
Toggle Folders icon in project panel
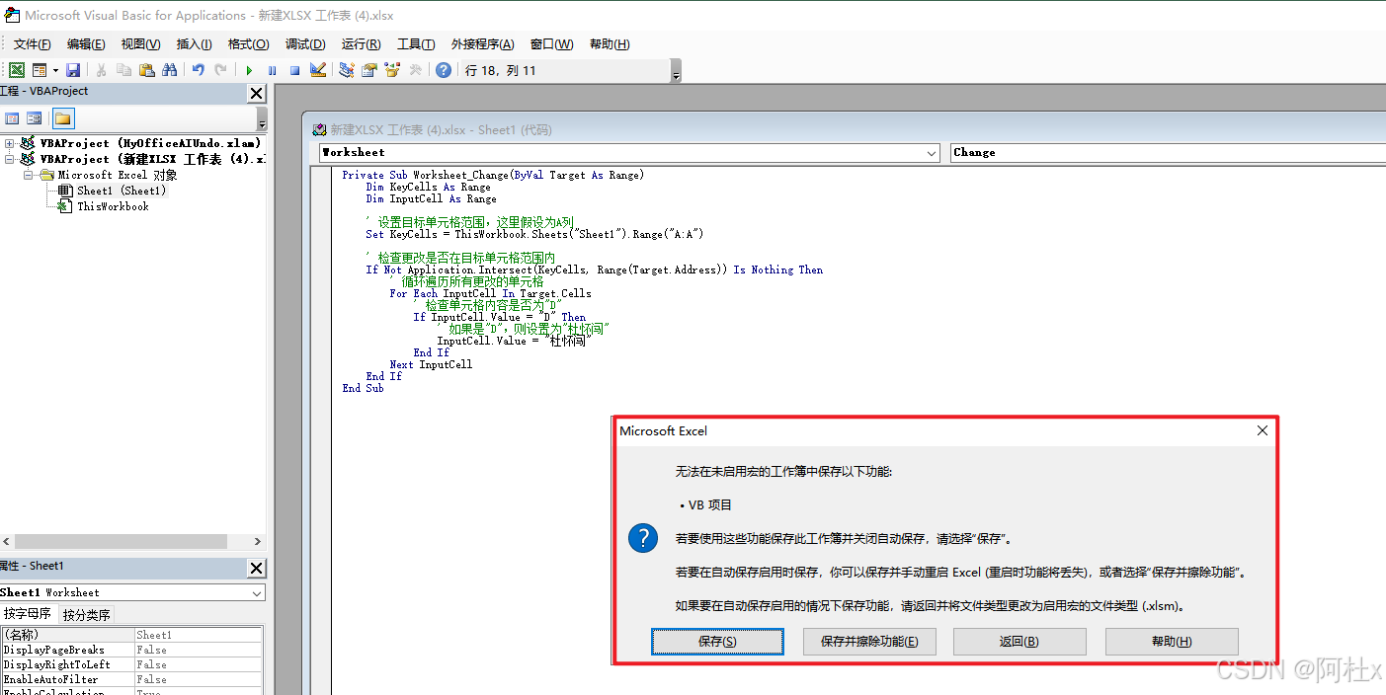tap(62, 118)
